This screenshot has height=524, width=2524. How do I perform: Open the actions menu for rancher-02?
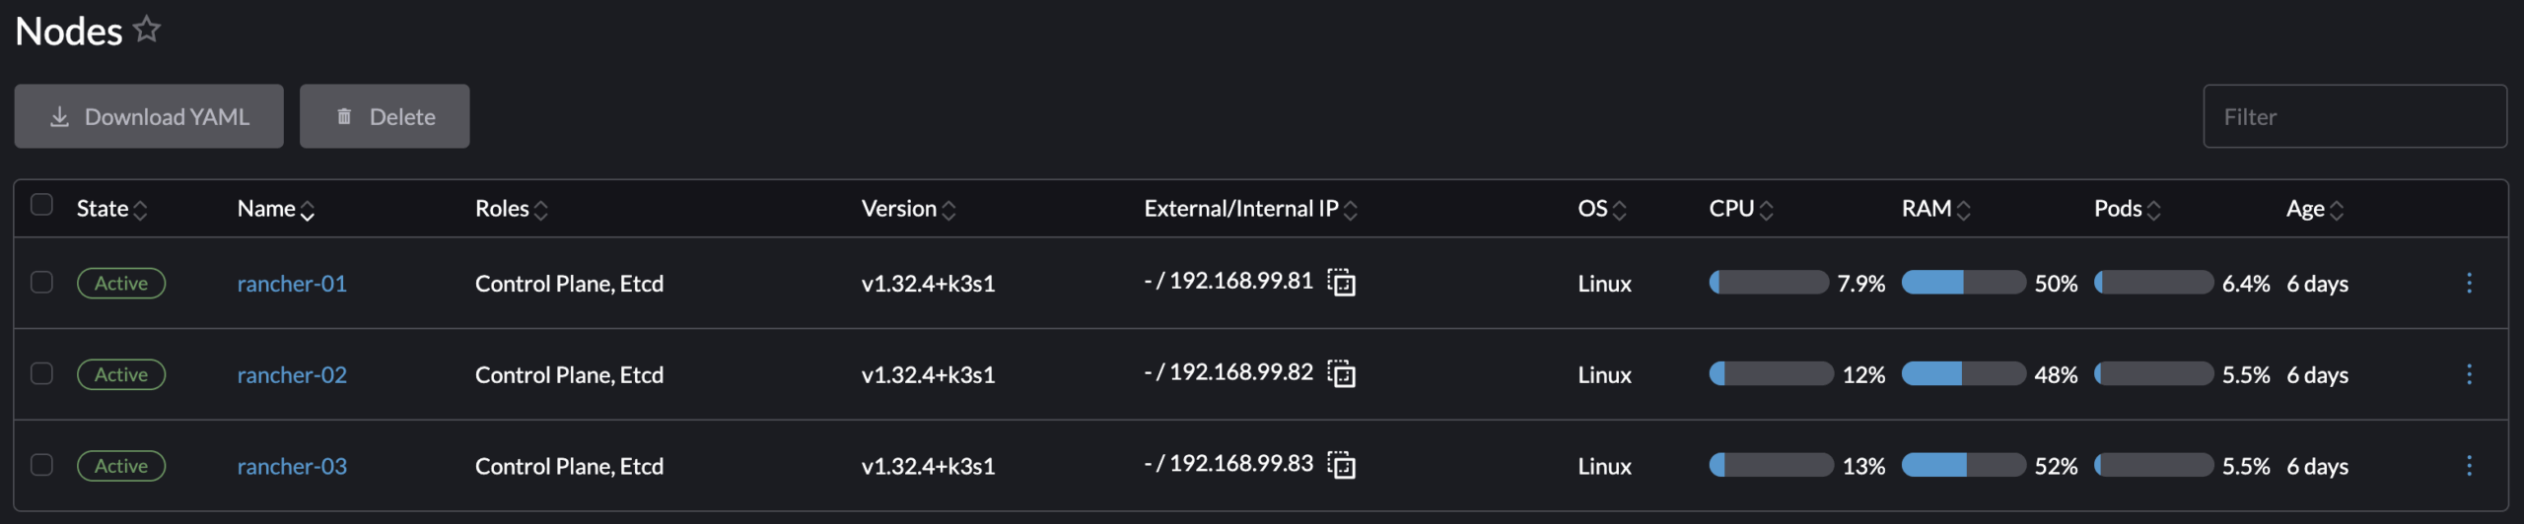pos(2469,374)
